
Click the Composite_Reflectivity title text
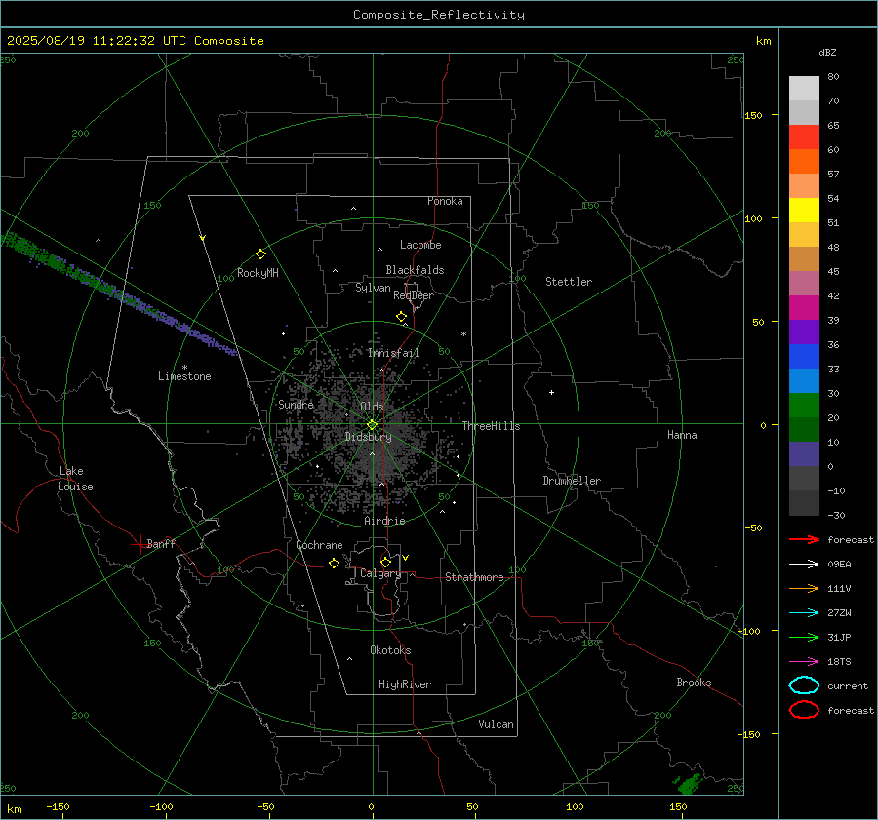point(439,15)
